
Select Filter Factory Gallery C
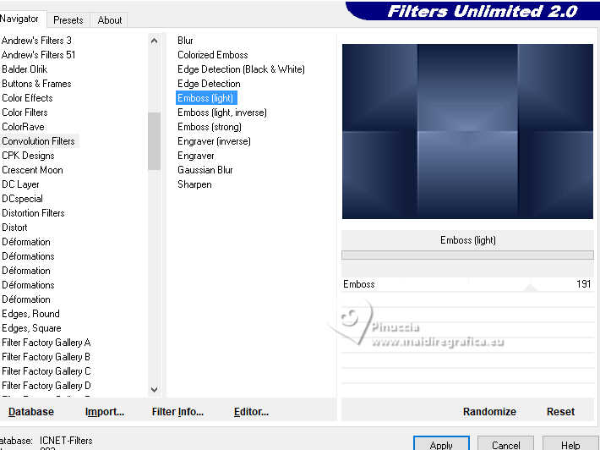point(46,371)
